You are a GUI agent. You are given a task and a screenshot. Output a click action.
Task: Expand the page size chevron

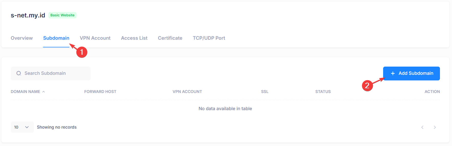click(27, 127)
